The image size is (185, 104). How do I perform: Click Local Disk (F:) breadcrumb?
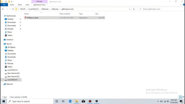tap(34, 9)
